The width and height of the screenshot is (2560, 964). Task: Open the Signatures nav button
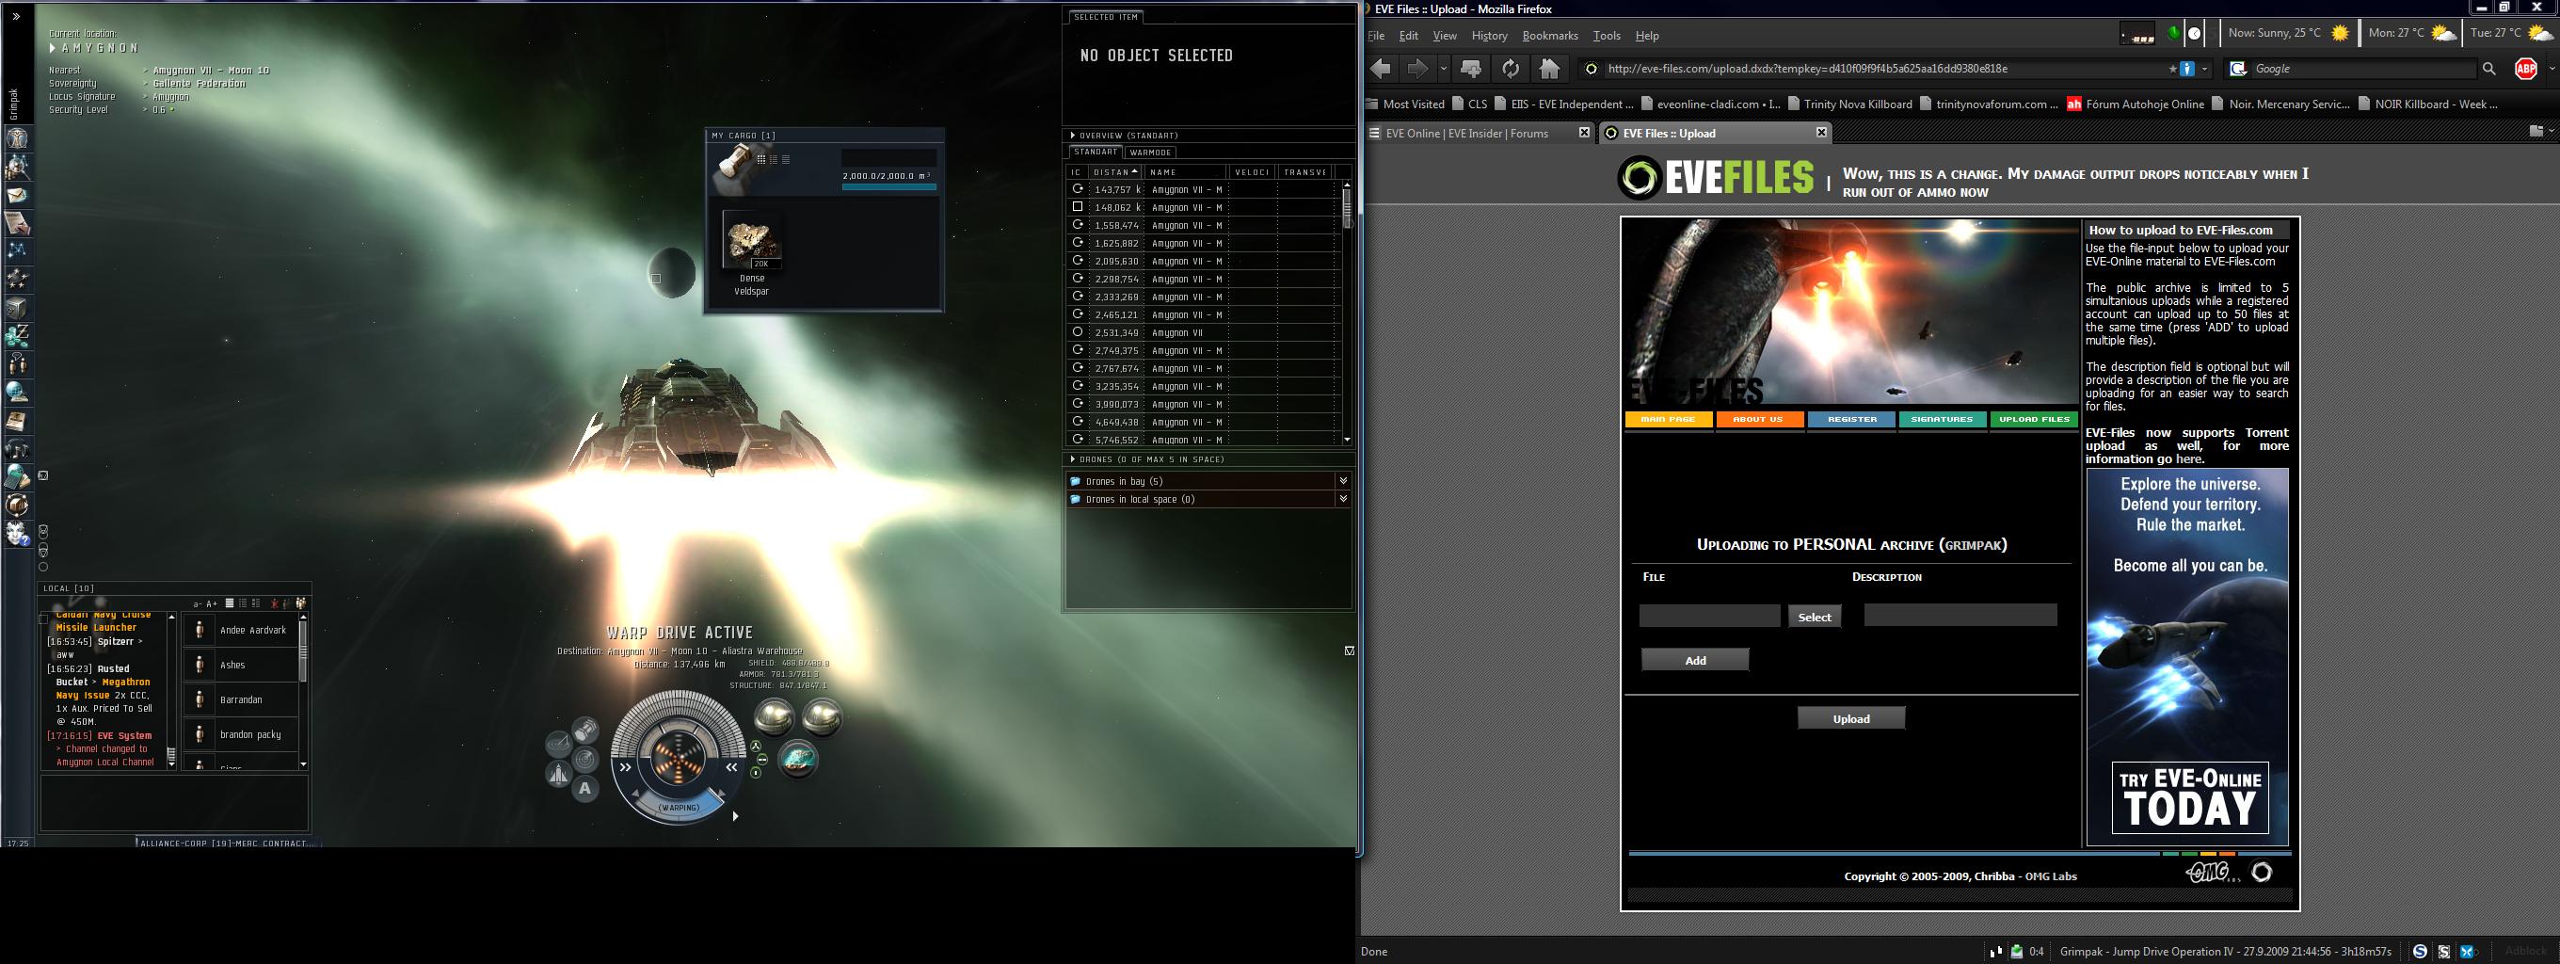(1943, 419)
